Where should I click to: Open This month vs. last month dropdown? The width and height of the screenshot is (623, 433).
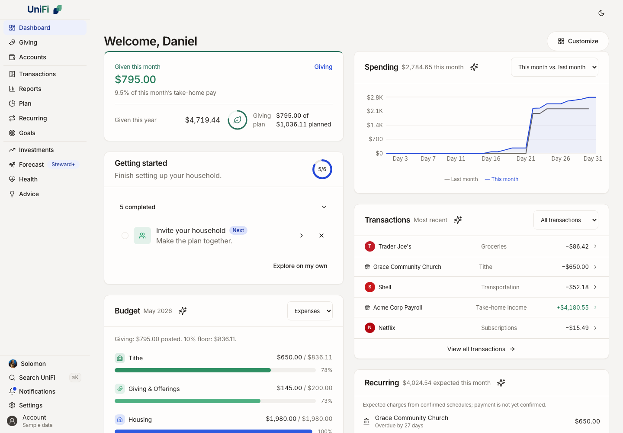coord(555,67)
